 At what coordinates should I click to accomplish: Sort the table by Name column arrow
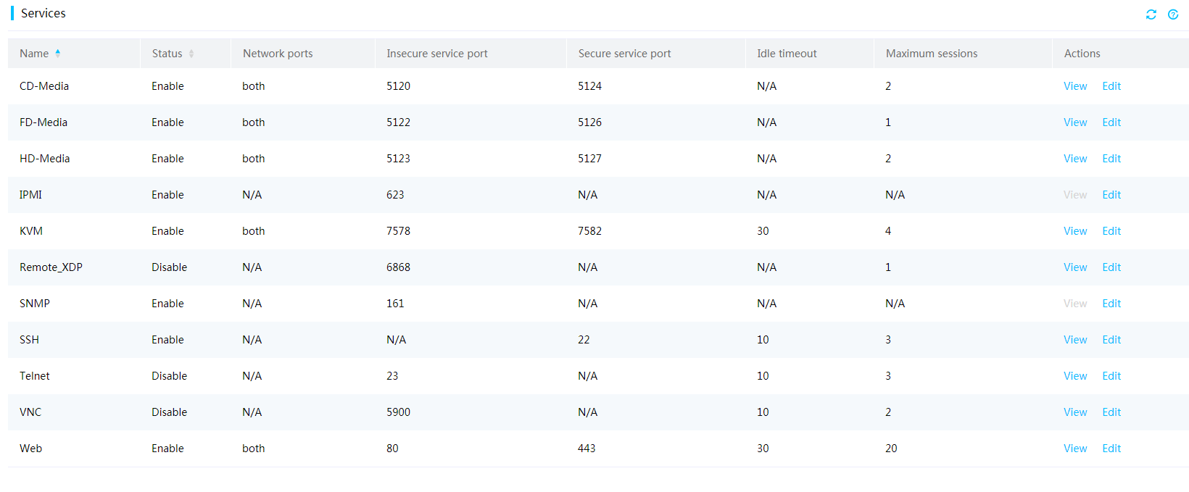click(58, 53)
